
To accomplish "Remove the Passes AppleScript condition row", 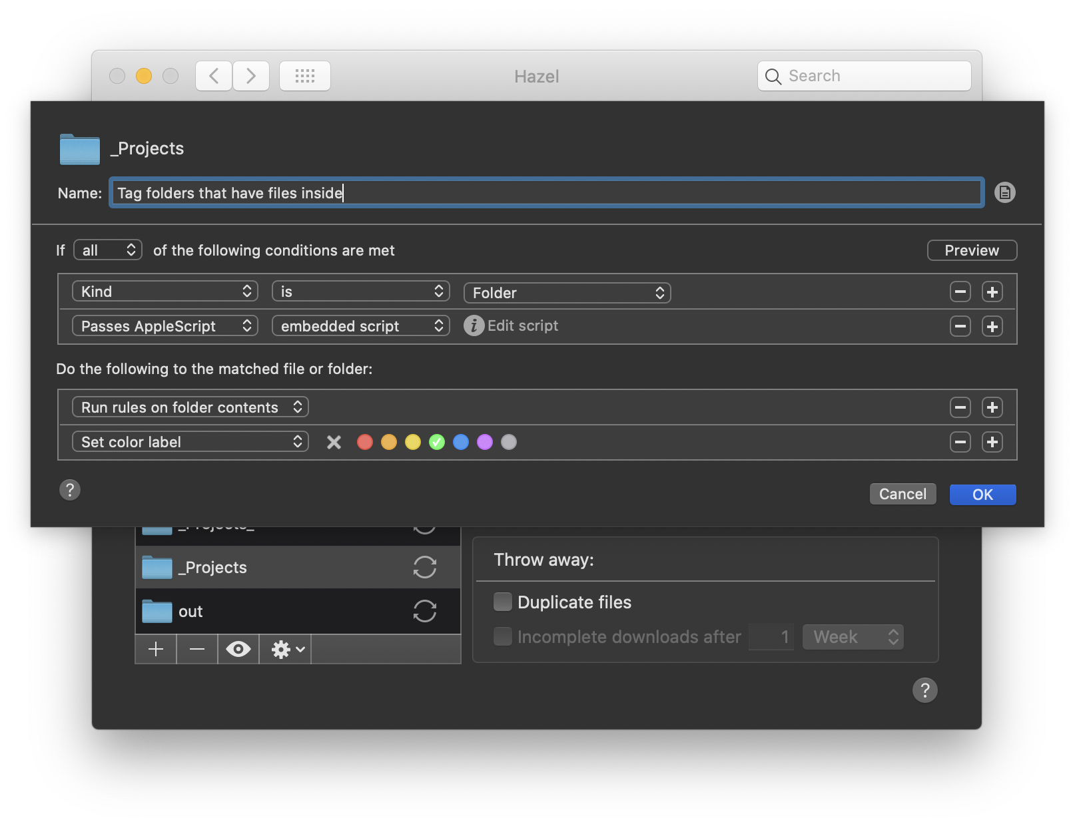I will click(960, 326).
